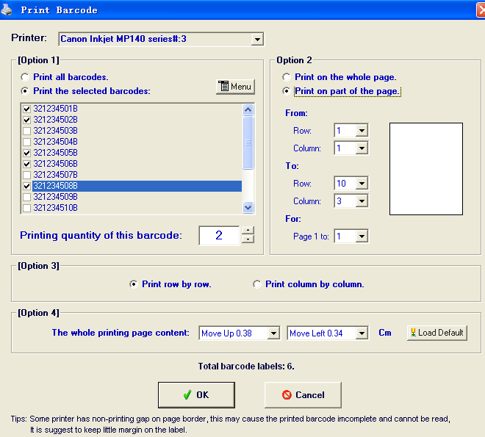Screen dimensions: 485x437
Task: Open the To Row dropdown
Action: click(362, 184)
